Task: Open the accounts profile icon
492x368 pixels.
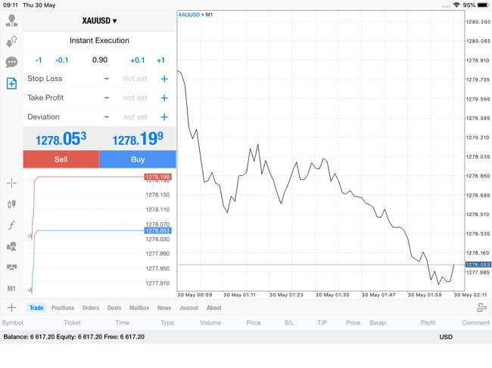Action: (11, 20)
